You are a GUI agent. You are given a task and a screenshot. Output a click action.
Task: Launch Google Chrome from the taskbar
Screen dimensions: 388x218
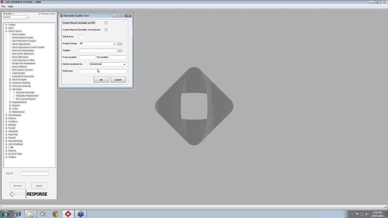coord(55,214)
